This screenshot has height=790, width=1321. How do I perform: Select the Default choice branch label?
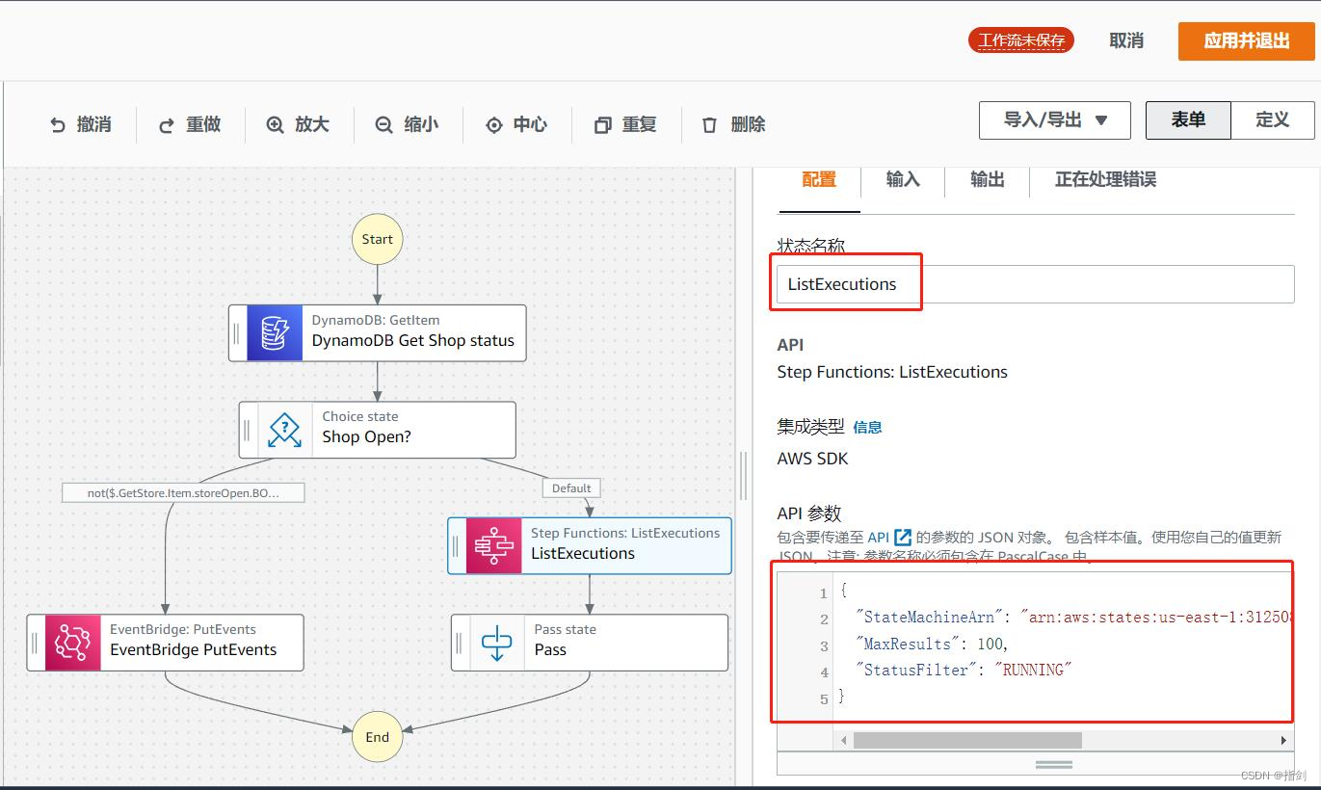pos(571,488)
